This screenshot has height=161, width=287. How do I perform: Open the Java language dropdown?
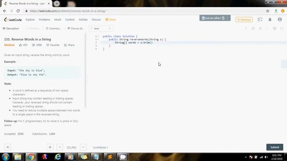point(101,29)
